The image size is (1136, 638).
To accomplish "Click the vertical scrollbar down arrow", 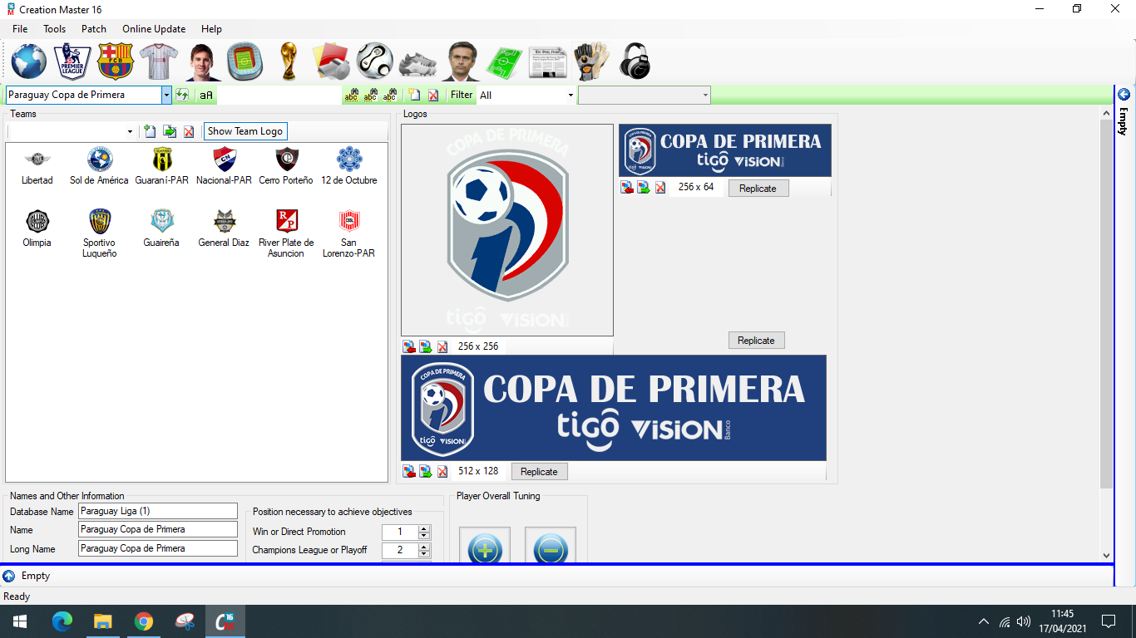I will (x=1106, y=556).
